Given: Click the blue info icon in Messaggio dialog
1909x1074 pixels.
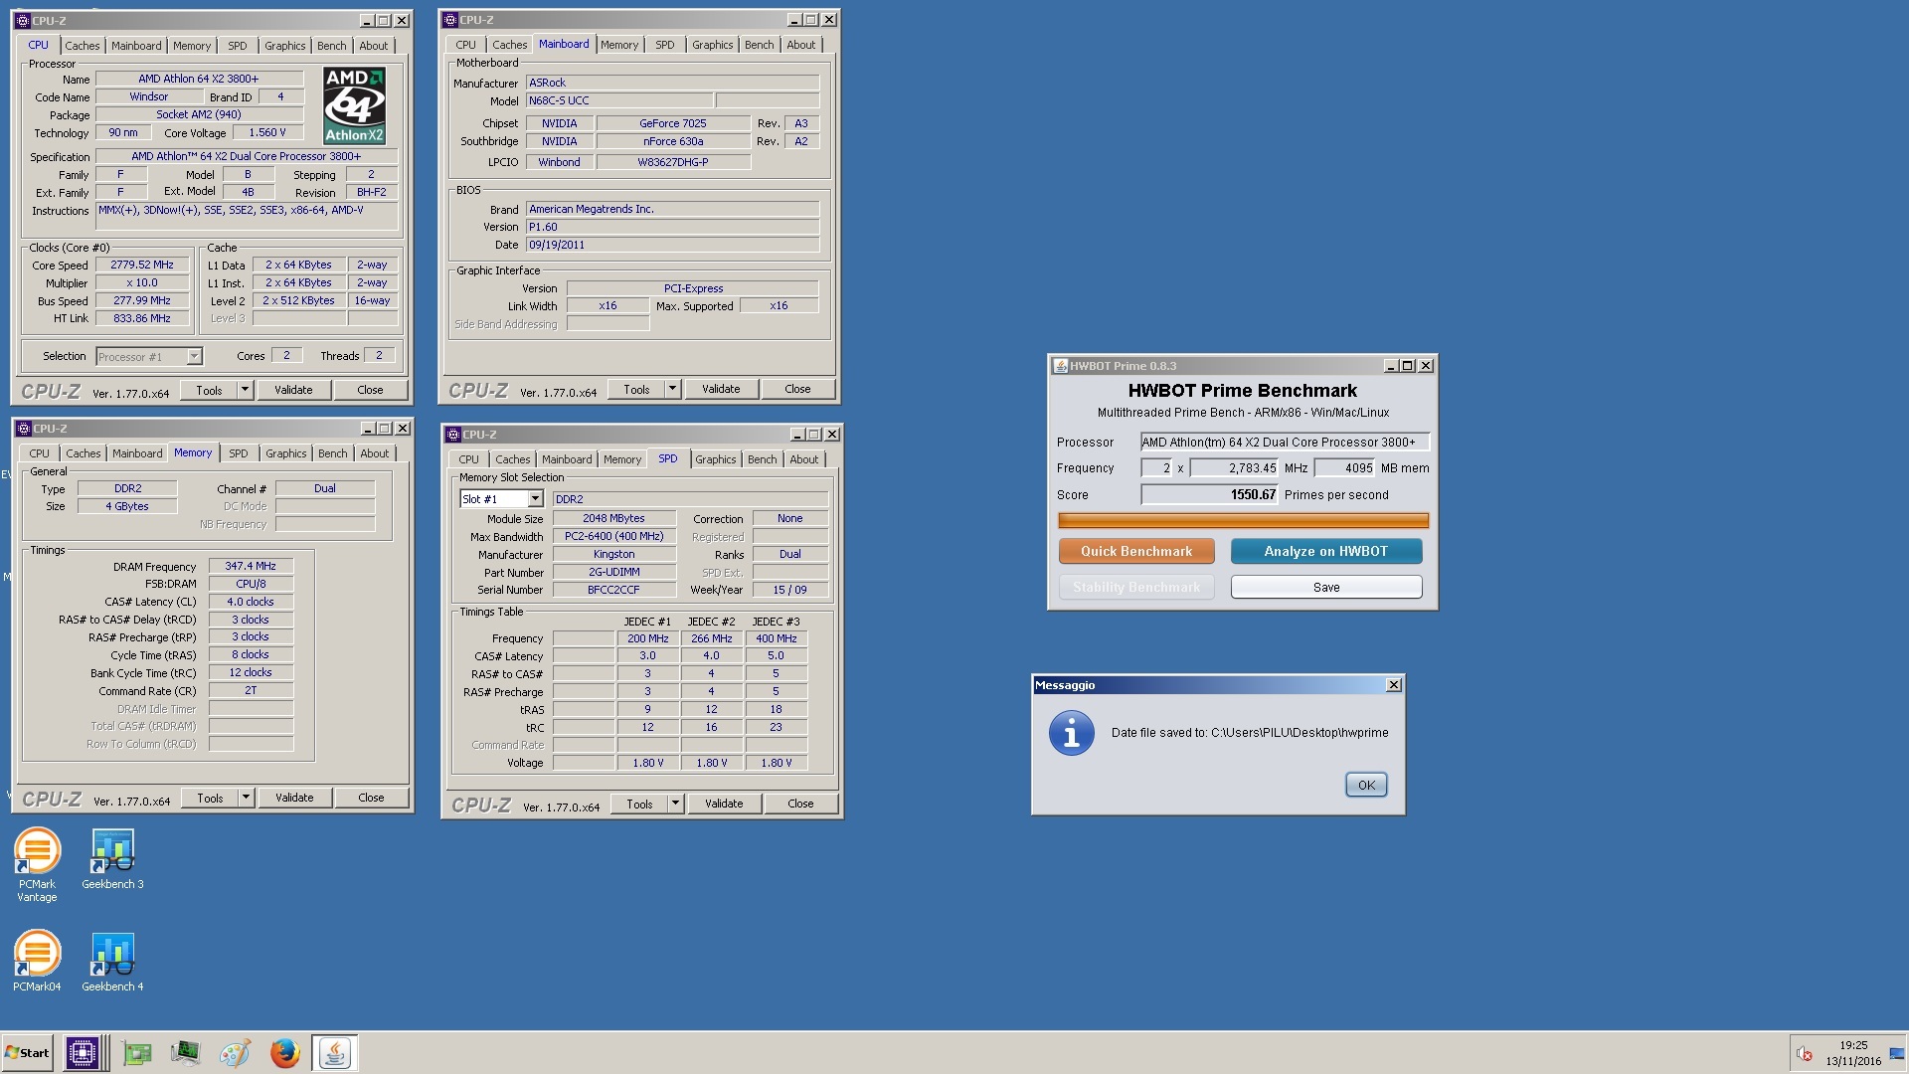Looking at the screenshot, I should coord(1071,734).
